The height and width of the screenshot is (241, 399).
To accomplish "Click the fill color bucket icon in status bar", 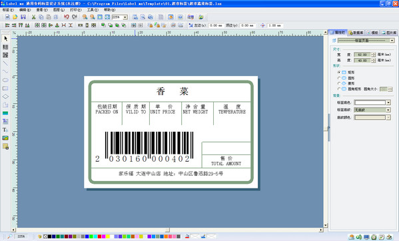I will pos(187,236).
